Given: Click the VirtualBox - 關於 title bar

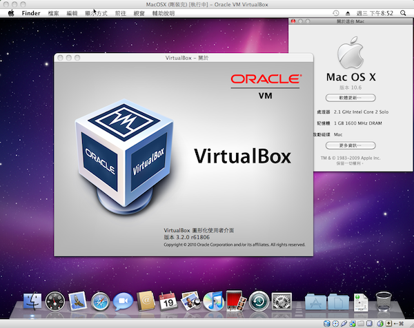Looking at the screenshot, I should [184, 58].
